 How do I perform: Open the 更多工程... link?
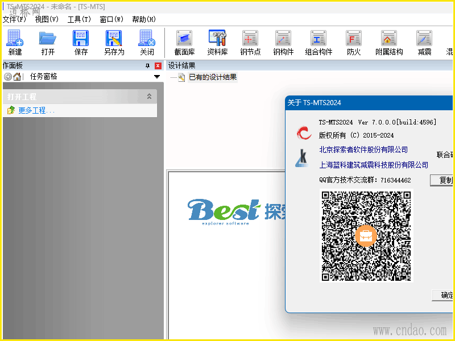pos(36,110)
